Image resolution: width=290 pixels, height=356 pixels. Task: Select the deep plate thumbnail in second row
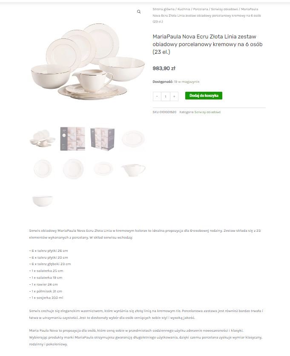72,169
